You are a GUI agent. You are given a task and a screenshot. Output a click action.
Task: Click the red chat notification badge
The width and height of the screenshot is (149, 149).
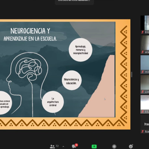[76, 145]
